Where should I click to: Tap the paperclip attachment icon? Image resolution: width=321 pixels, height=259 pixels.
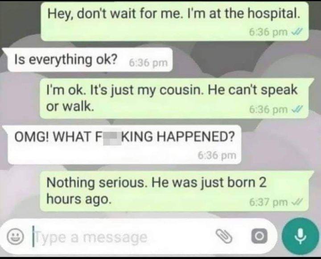224,236
